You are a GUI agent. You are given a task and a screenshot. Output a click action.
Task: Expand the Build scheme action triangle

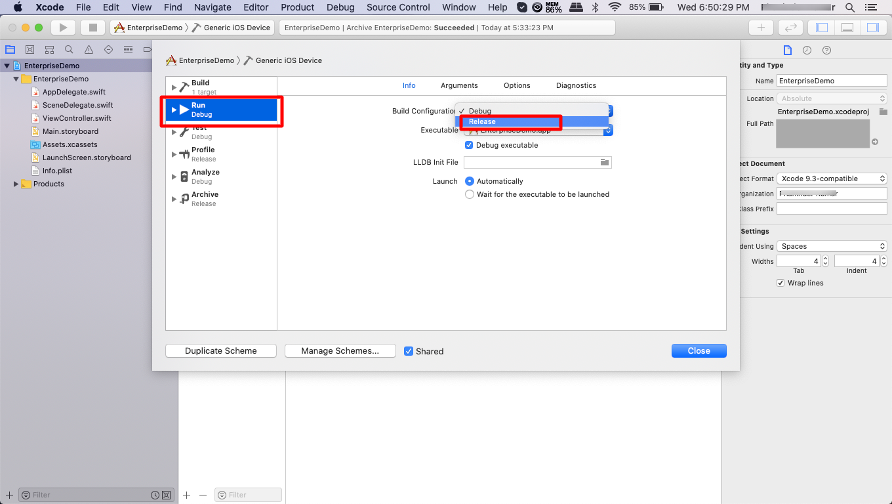point(174,87)
